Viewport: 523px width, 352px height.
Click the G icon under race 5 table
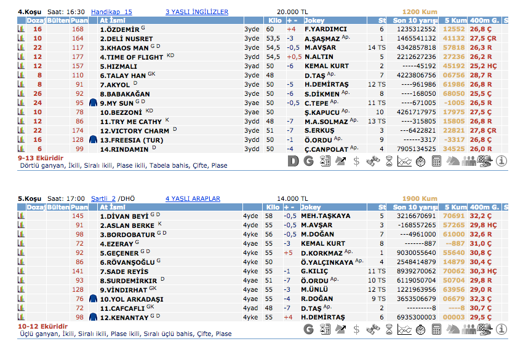pos(309,330)
